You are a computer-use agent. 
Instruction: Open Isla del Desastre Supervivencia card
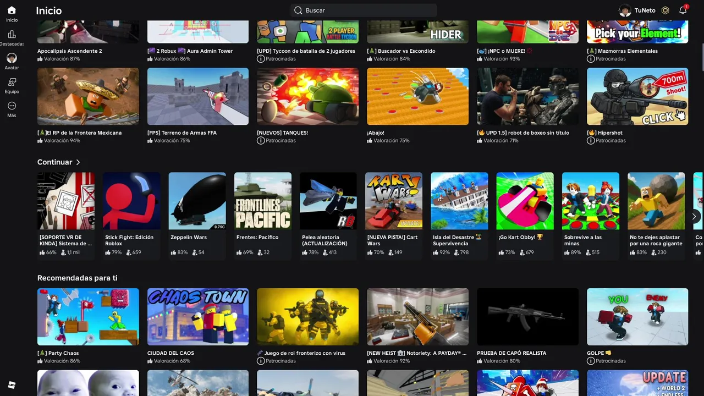pyautogui.click(x=459, y=215)
